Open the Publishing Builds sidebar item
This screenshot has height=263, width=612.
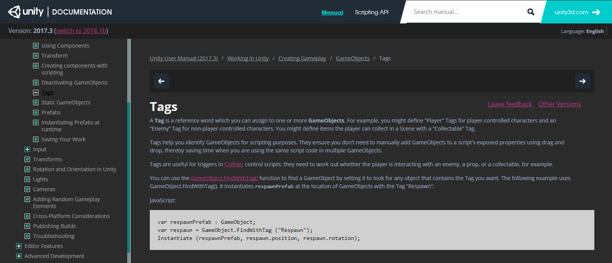coord(55,226)
